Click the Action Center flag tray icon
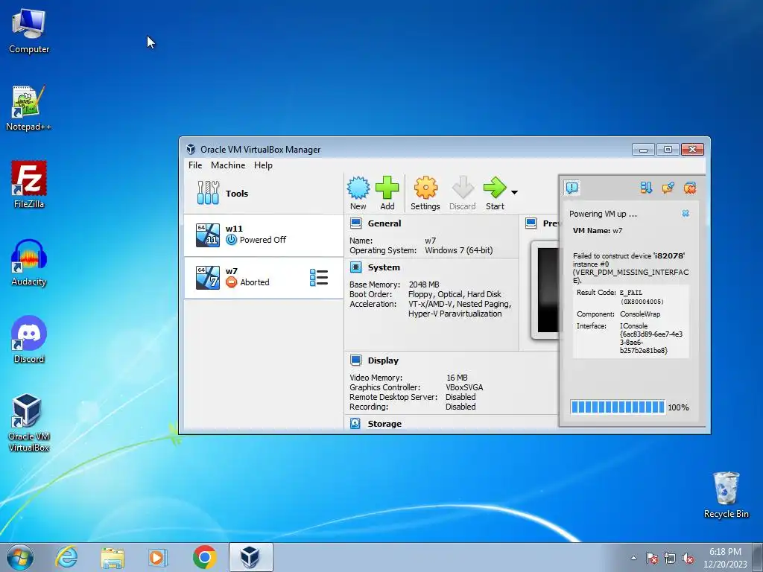 pos(652,558)
